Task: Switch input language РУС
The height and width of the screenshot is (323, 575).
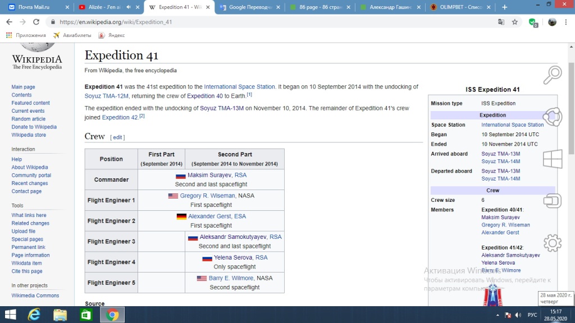Action: [532, 315]
